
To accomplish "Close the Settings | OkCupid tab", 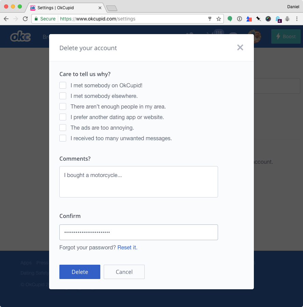I will coord(100,8).
